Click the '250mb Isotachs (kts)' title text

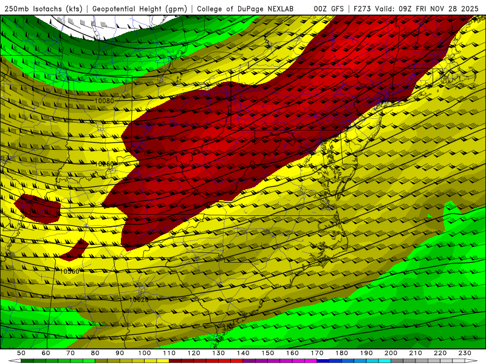pyautogui.click(x=44, y=9)
